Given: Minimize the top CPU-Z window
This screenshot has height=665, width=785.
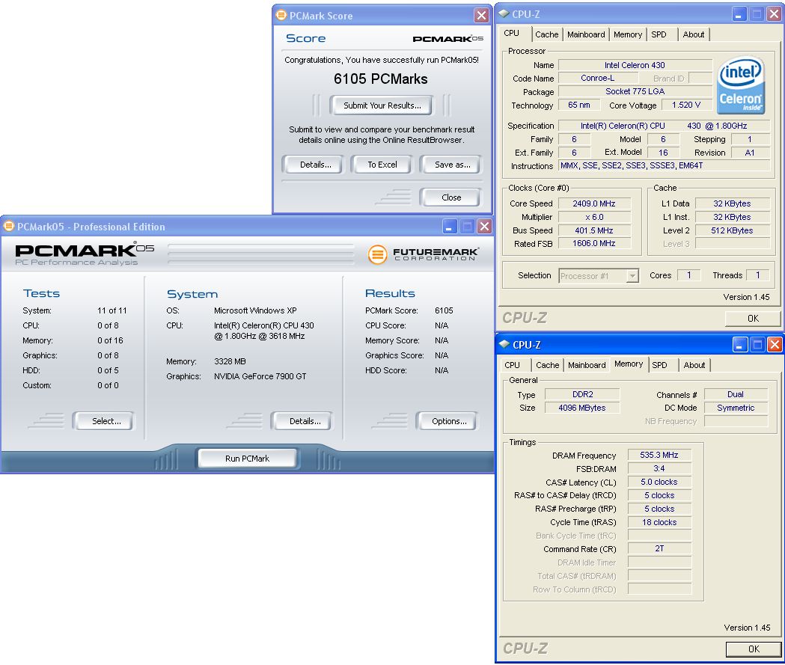Looking at the screenshot, I should click(x=739, y=14).
